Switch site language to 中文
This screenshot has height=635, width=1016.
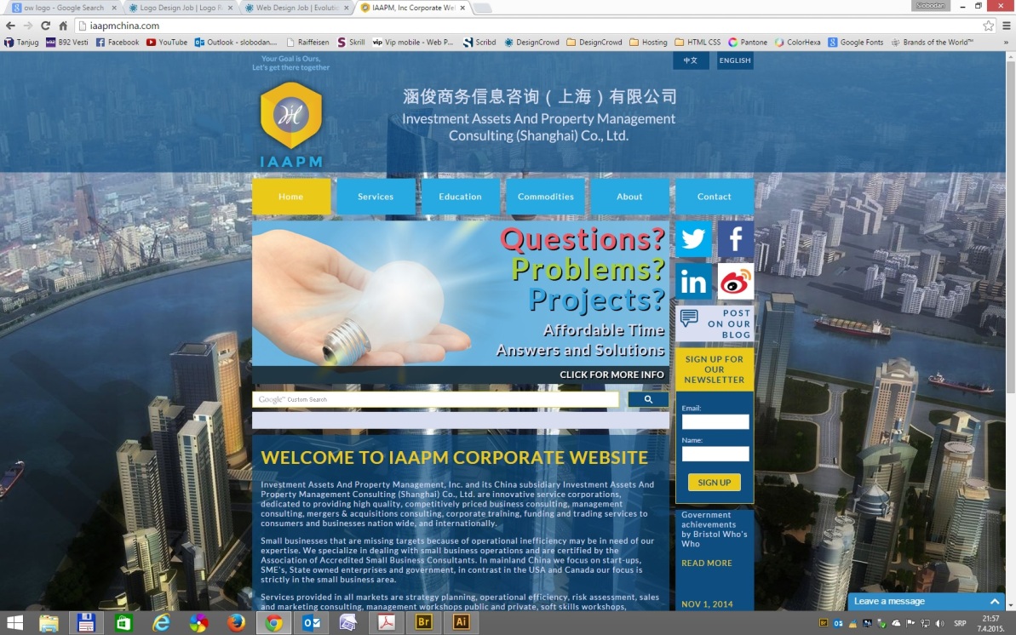coord(691,60)
